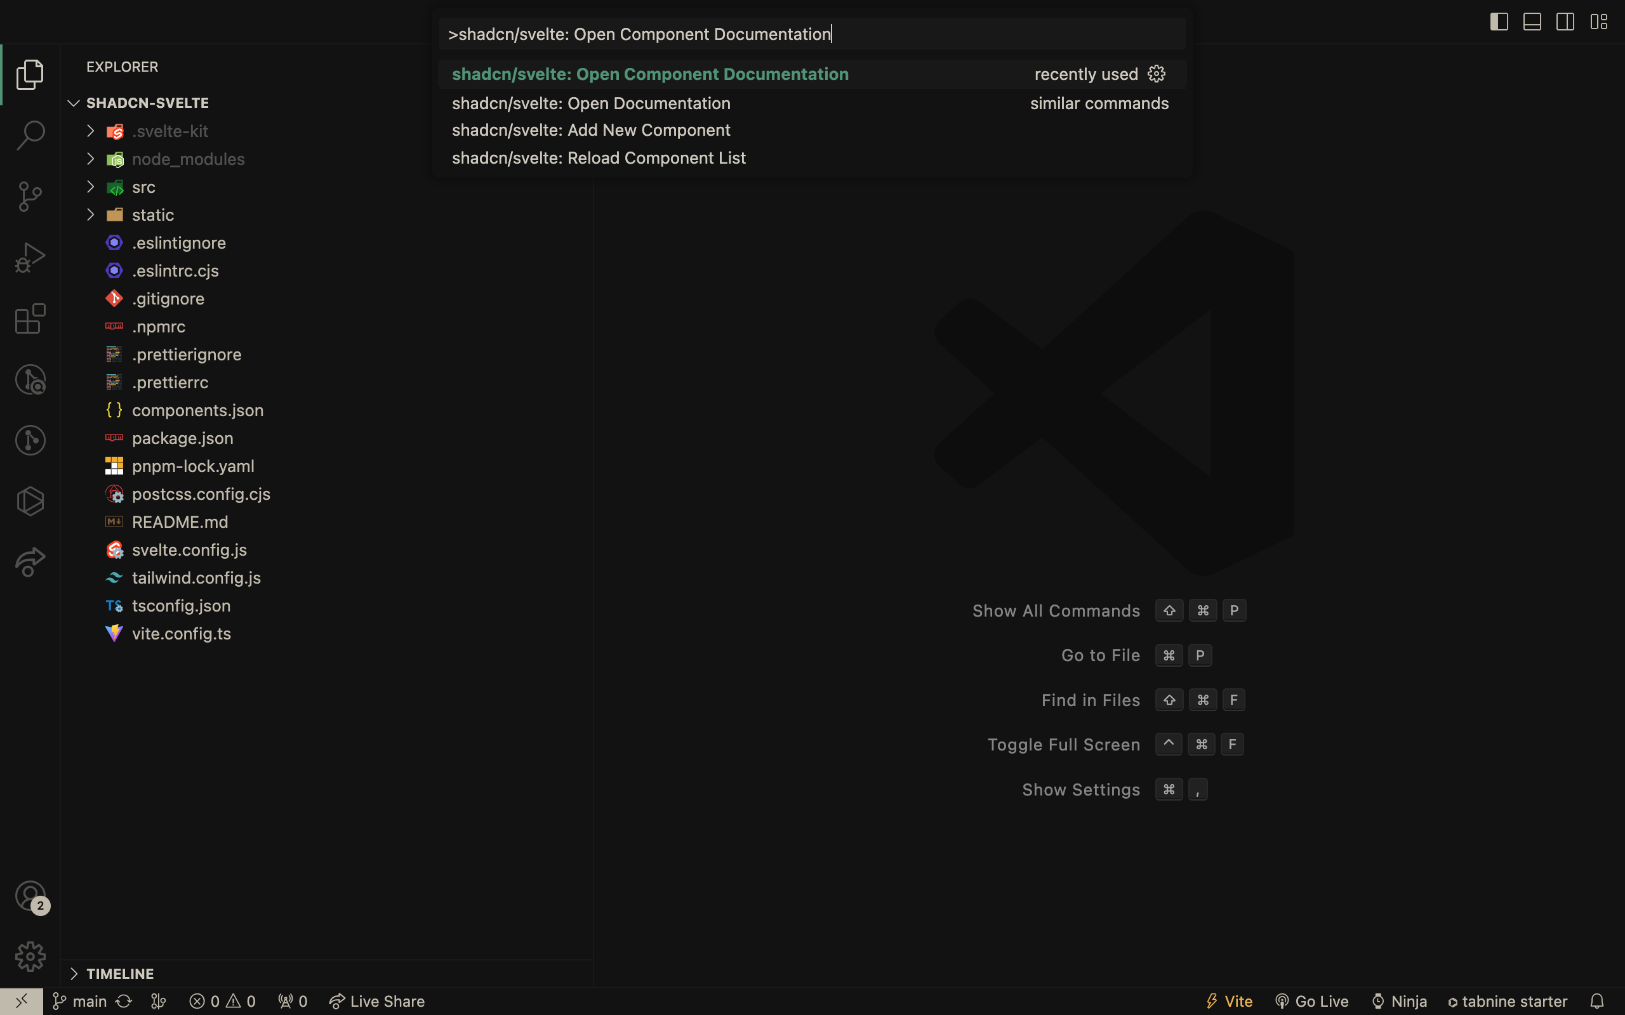
Task: Expand the TIMELINE panel section
Action: click(72, 972)
